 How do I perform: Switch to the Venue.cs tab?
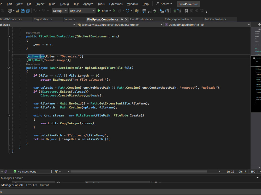pyautogui.click(x=70, y=19)
